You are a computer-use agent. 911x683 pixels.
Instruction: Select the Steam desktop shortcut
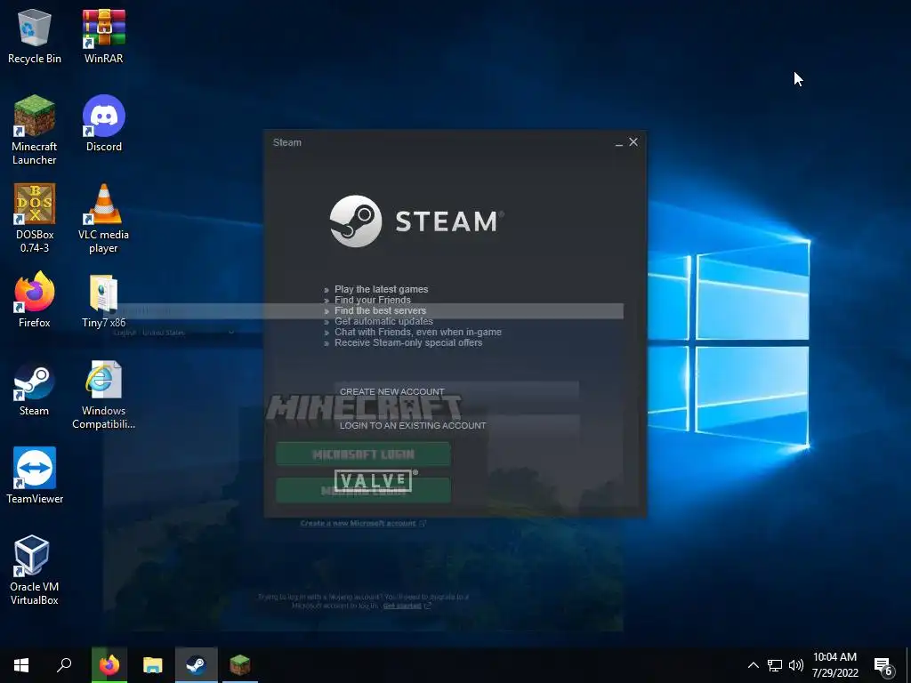35,388
